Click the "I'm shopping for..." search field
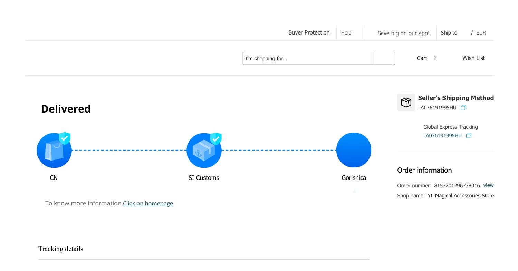Screen dimensions: 518x271 click(x=308, y=58)
